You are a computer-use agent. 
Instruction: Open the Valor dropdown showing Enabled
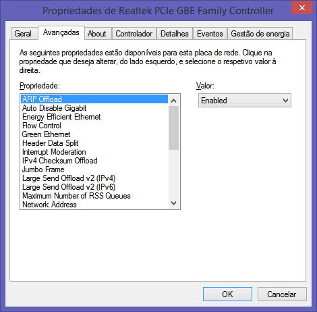coord(245,101)
